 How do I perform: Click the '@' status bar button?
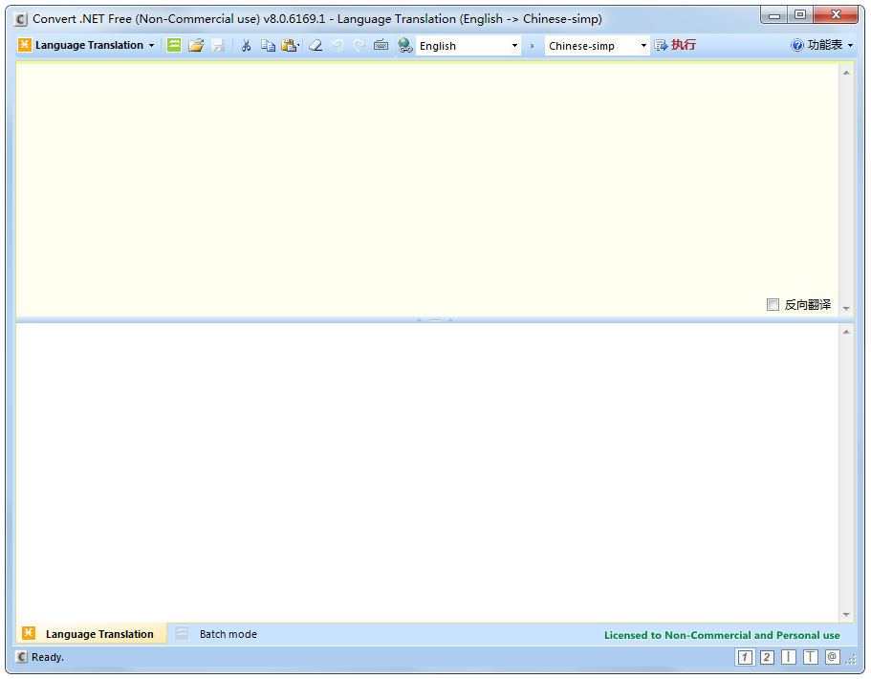pos(832,657)
